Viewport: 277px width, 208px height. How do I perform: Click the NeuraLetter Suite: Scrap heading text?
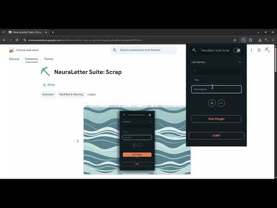[x=88, y=72]
